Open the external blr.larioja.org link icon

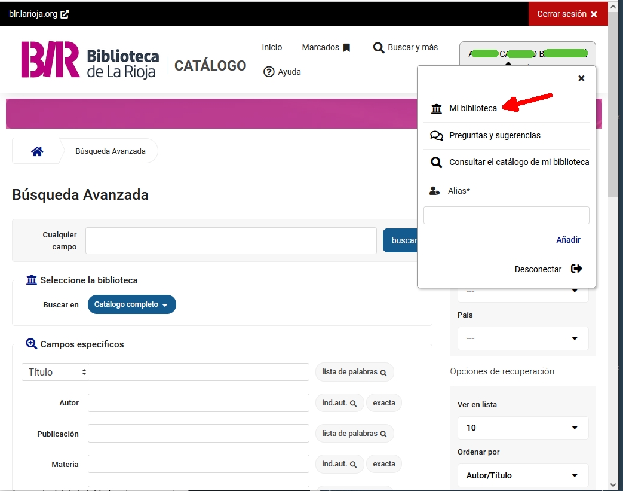pos(65,14)
